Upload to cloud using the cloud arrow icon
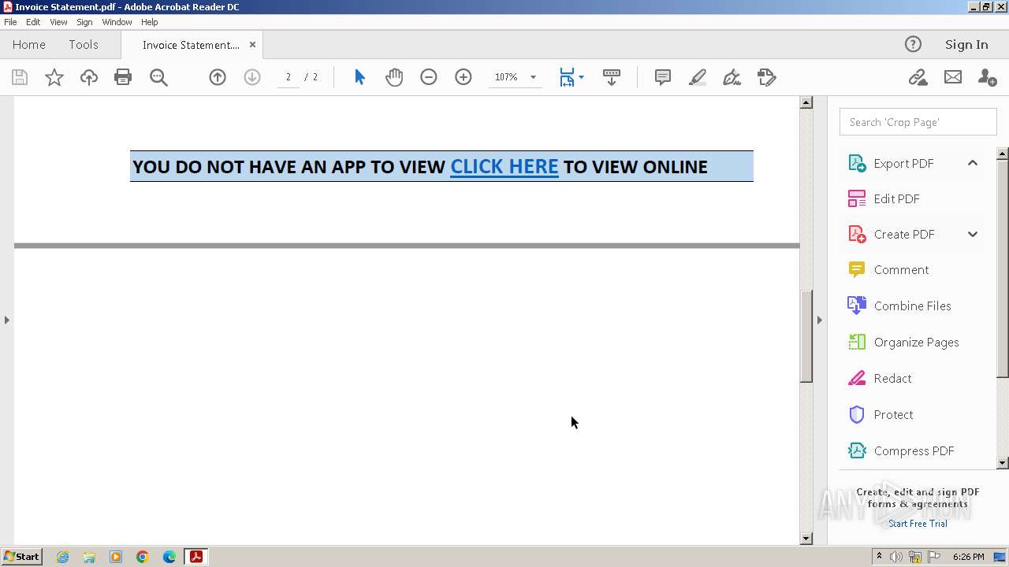This screenshot has height=567, width=1009. 88,77
